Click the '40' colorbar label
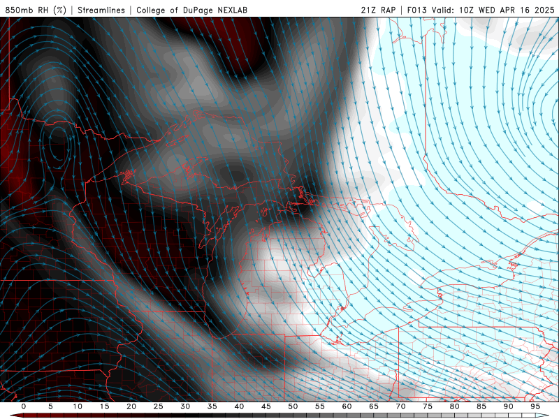Screen dimensions: 559x419 [239, 406]
